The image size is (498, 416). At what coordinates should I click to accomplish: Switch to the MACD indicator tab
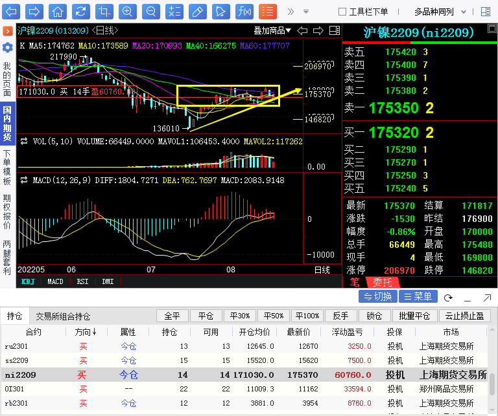click(55, 281)
